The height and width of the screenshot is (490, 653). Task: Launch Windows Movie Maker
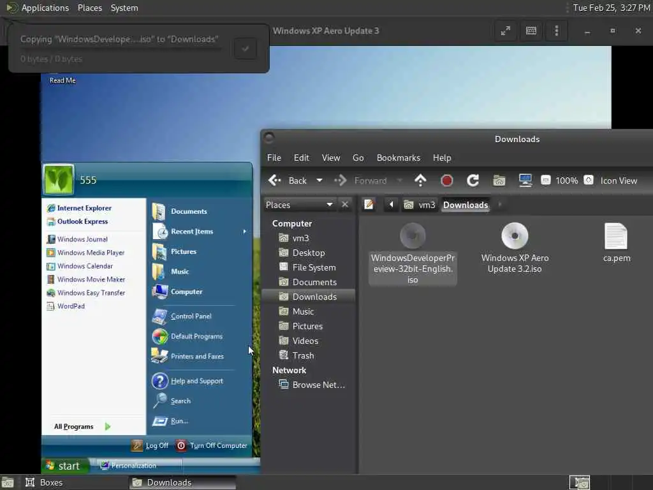click(86, 279)
